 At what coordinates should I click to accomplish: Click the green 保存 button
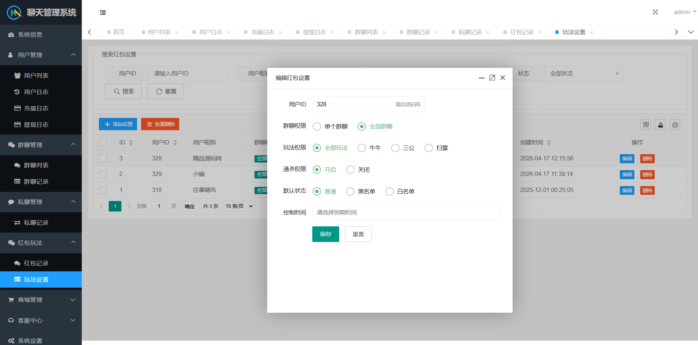pyautogui.click(x=325, y=234)
